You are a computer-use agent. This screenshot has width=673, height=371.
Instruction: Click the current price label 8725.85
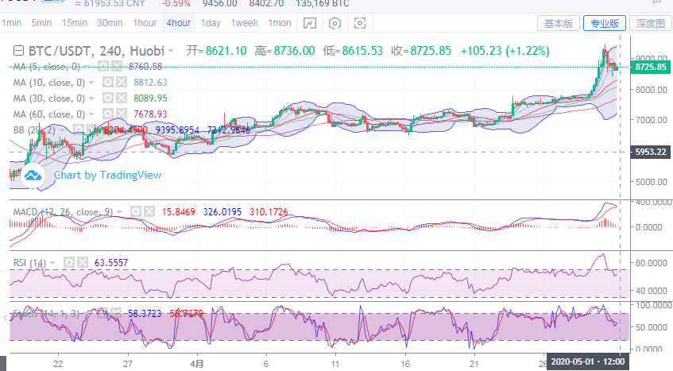coord(651,67)
